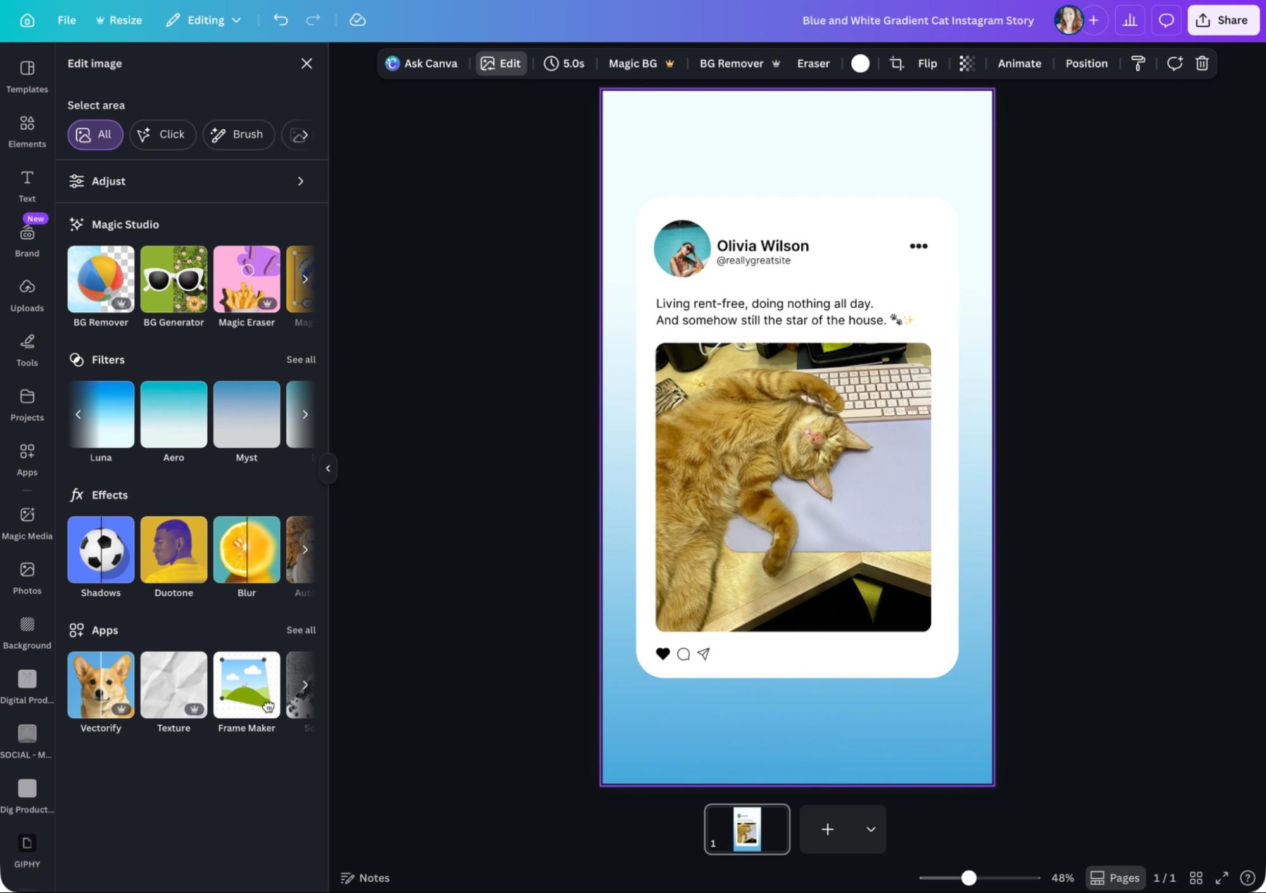Select the crop tool in the toolbar

(896, 63)
